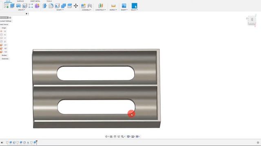The height and width of the screenshot is (146, 261).
Task: Select the Bodies folder in browser
Action: [x=4, y=55]
